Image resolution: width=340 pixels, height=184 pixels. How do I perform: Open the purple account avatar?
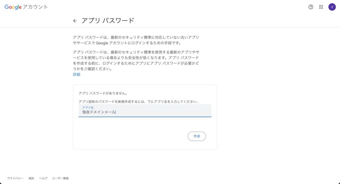(332, 7)
